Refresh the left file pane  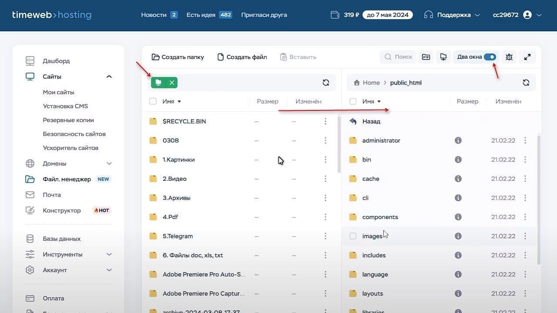[325, 83]
